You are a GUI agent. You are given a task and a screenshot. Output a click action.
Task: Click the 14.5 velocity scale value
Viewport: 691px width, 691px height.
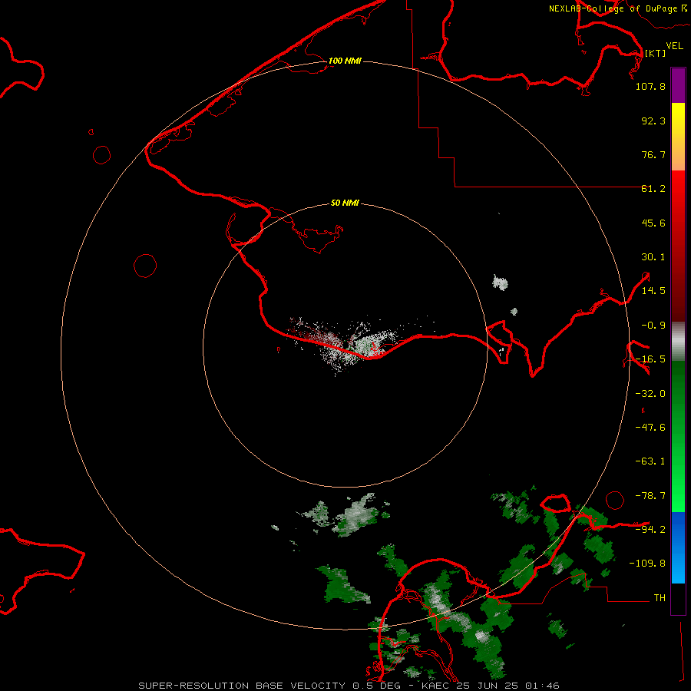[x=653, y=291]
